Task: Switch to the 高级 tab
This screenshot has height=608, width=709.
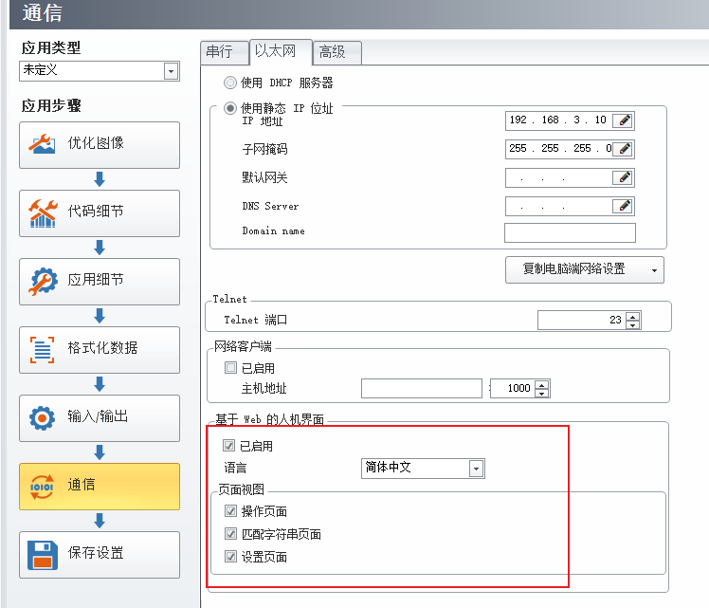Action: point(332,52)
